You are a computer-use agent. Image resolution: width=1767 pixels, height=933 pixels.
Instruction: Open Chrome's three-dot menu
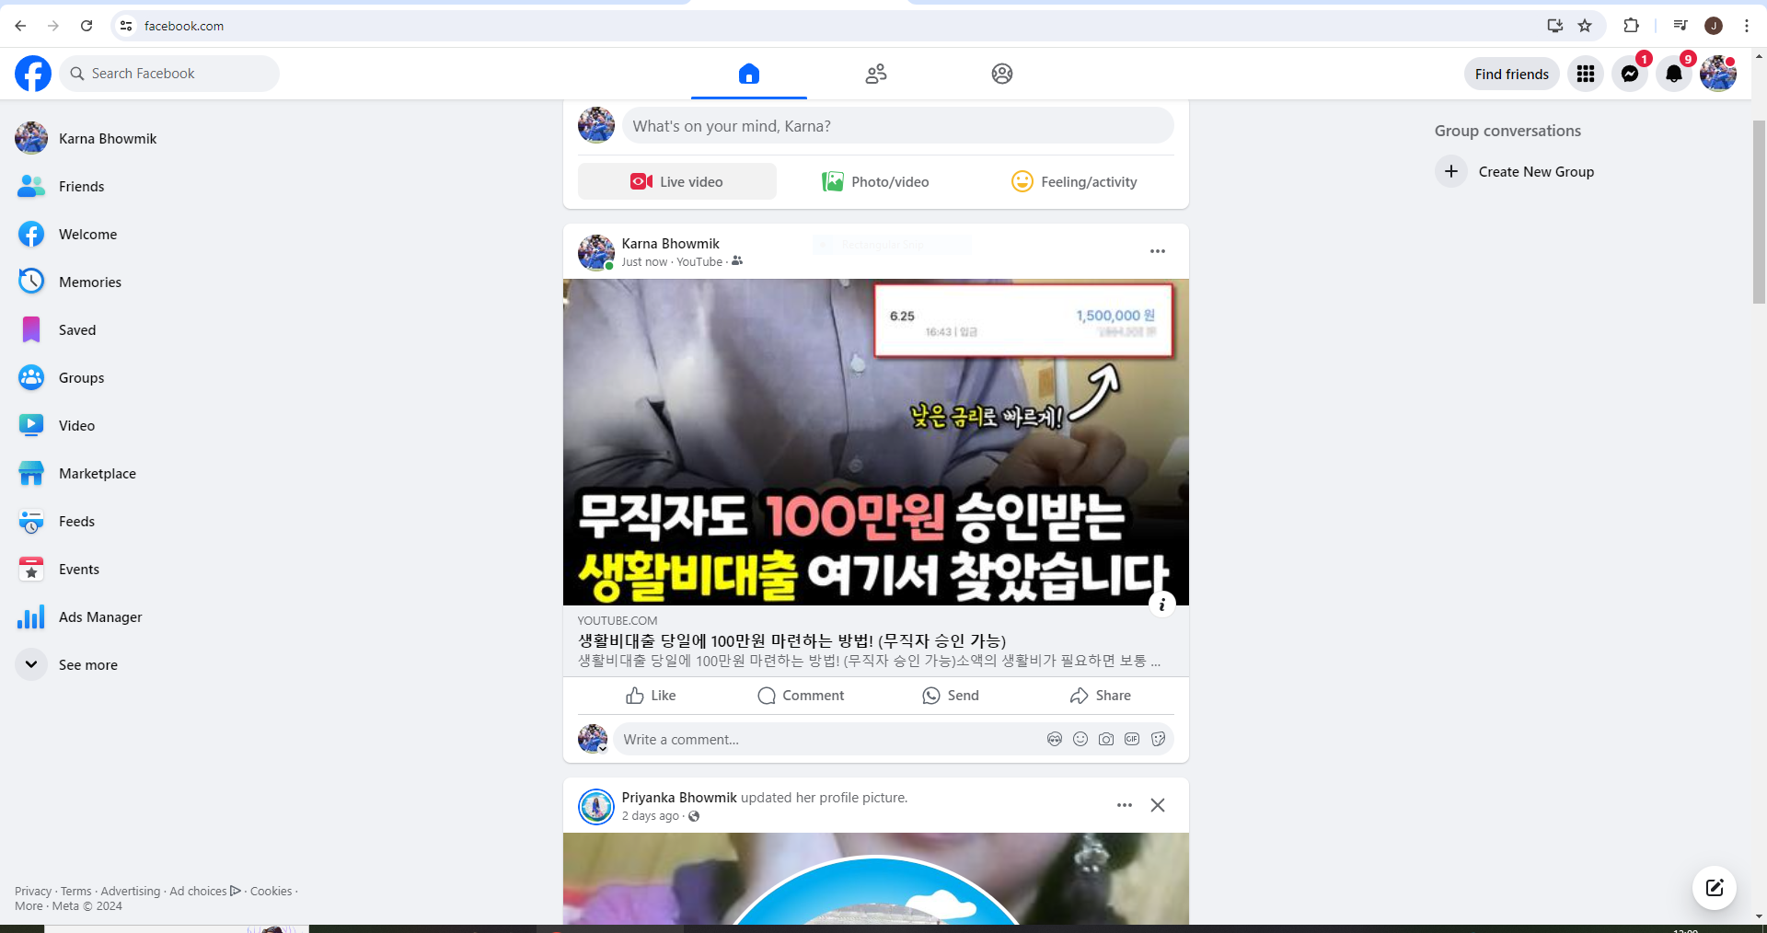pyautogui.click(x=1747, y=26)
